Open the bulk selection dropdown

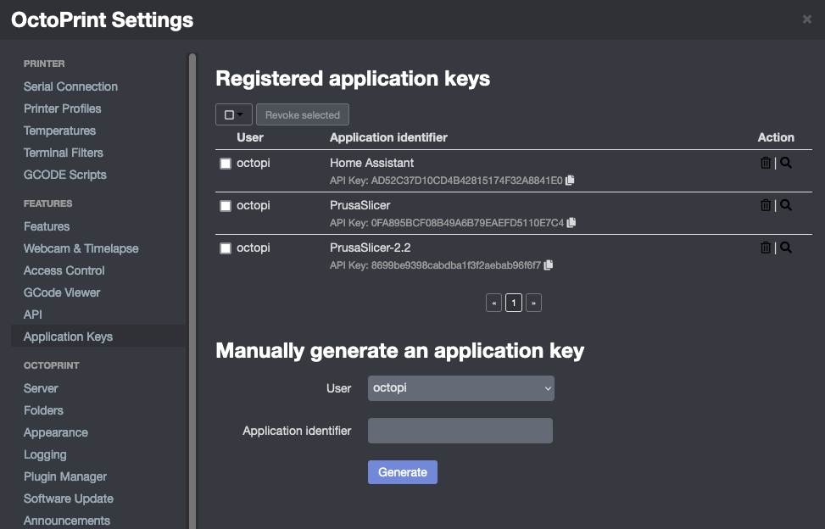pyautogui.click(x=234, y=114)
